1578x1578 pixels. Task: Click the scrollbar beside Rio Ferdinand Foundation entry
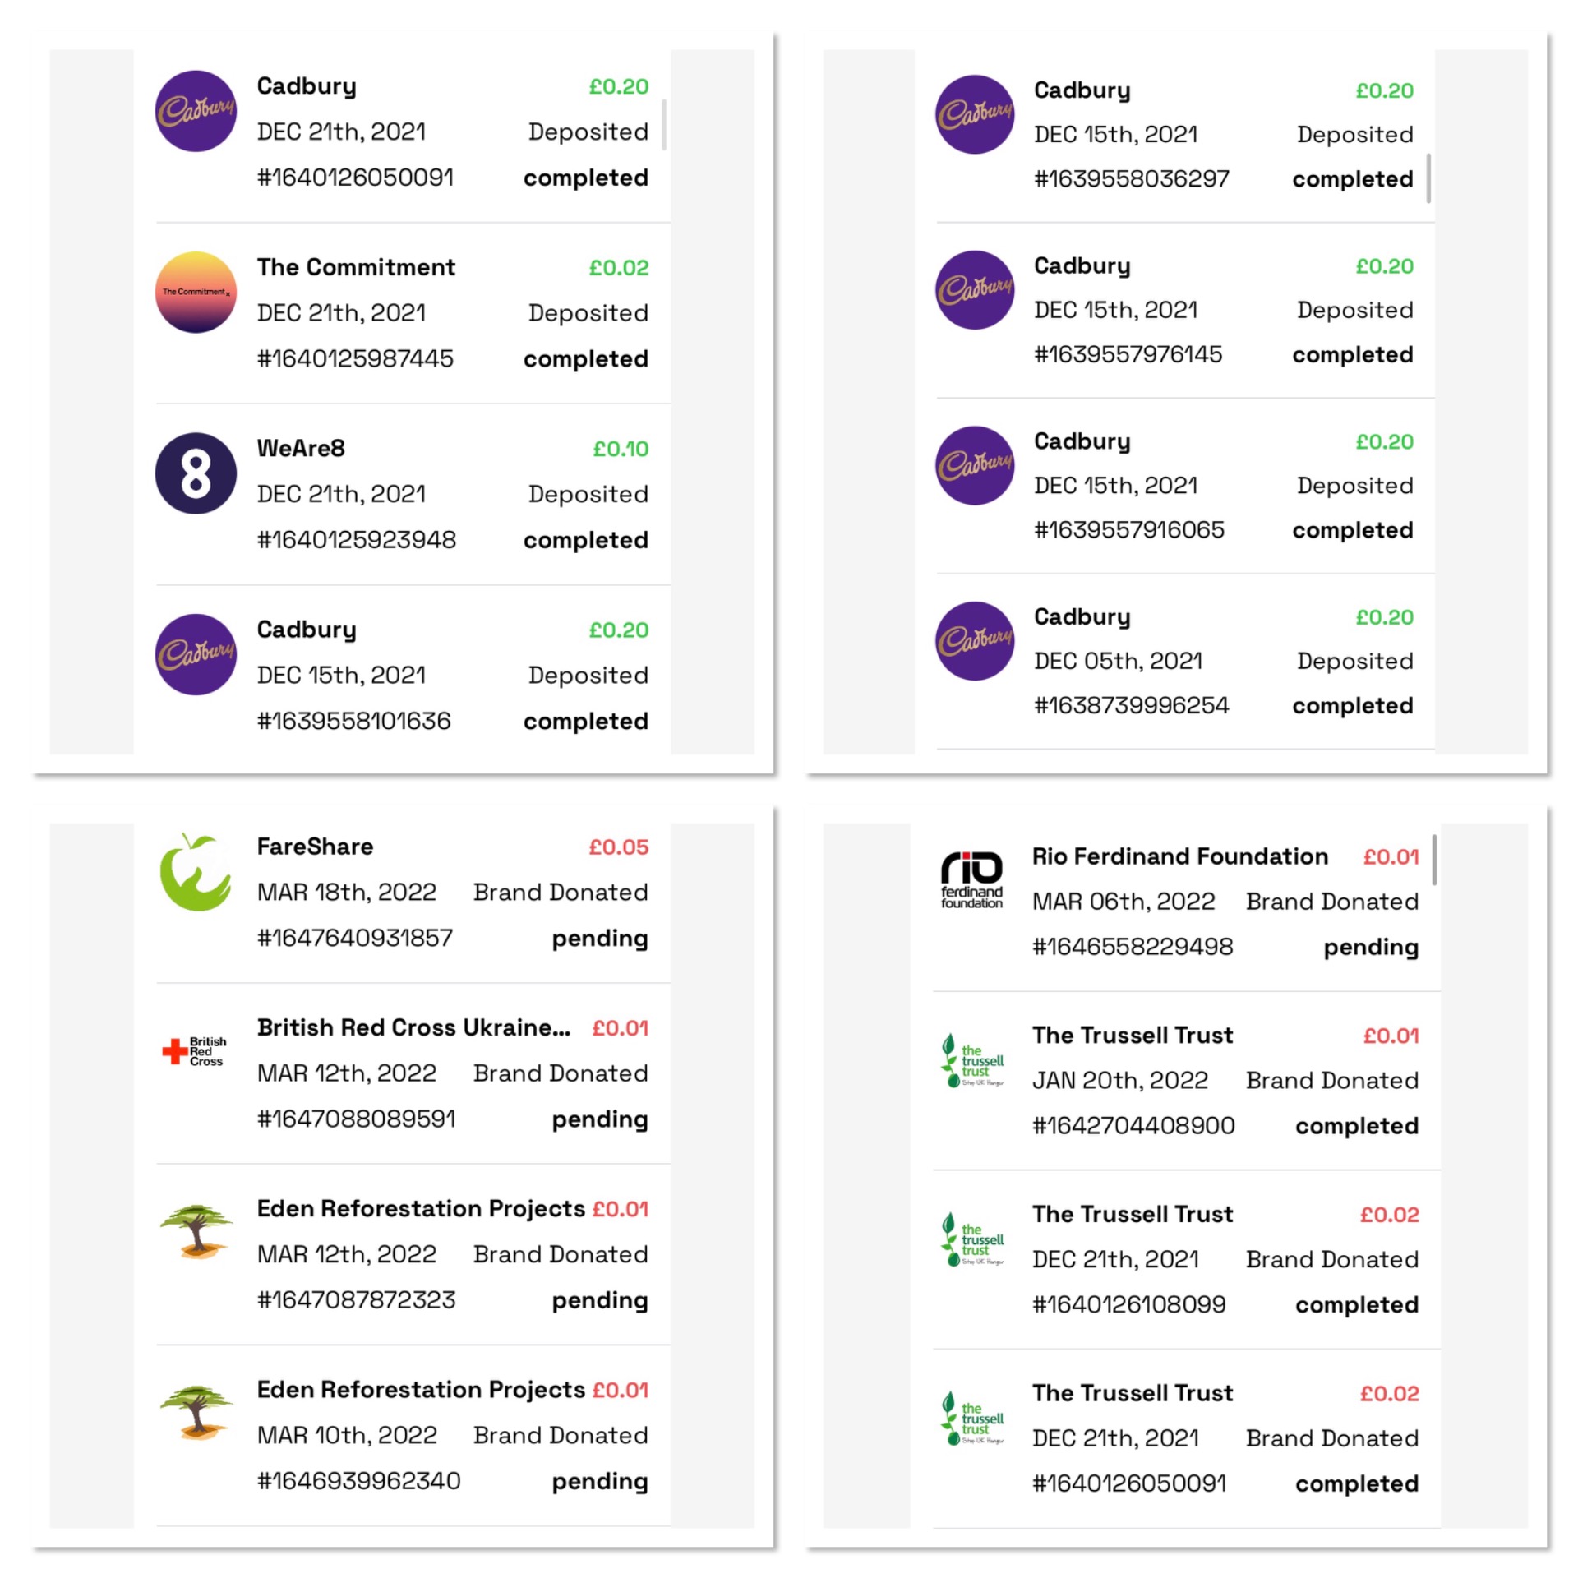[x=1434, y=860]
